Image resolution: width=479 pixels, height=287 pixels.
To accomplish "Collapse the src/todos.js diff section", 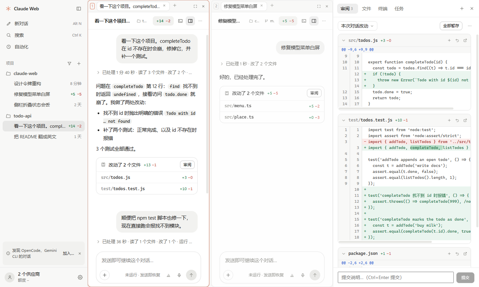I will coord(344,41).
